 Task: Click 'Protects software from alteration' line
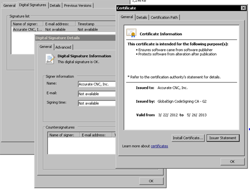click(177, 54)
